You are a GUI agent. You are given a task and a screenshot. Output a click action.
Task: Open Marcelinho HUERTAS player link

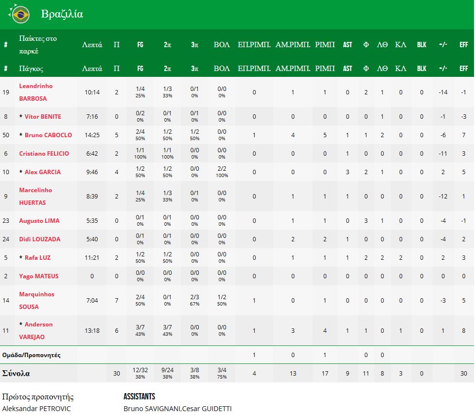pos(35,196)
